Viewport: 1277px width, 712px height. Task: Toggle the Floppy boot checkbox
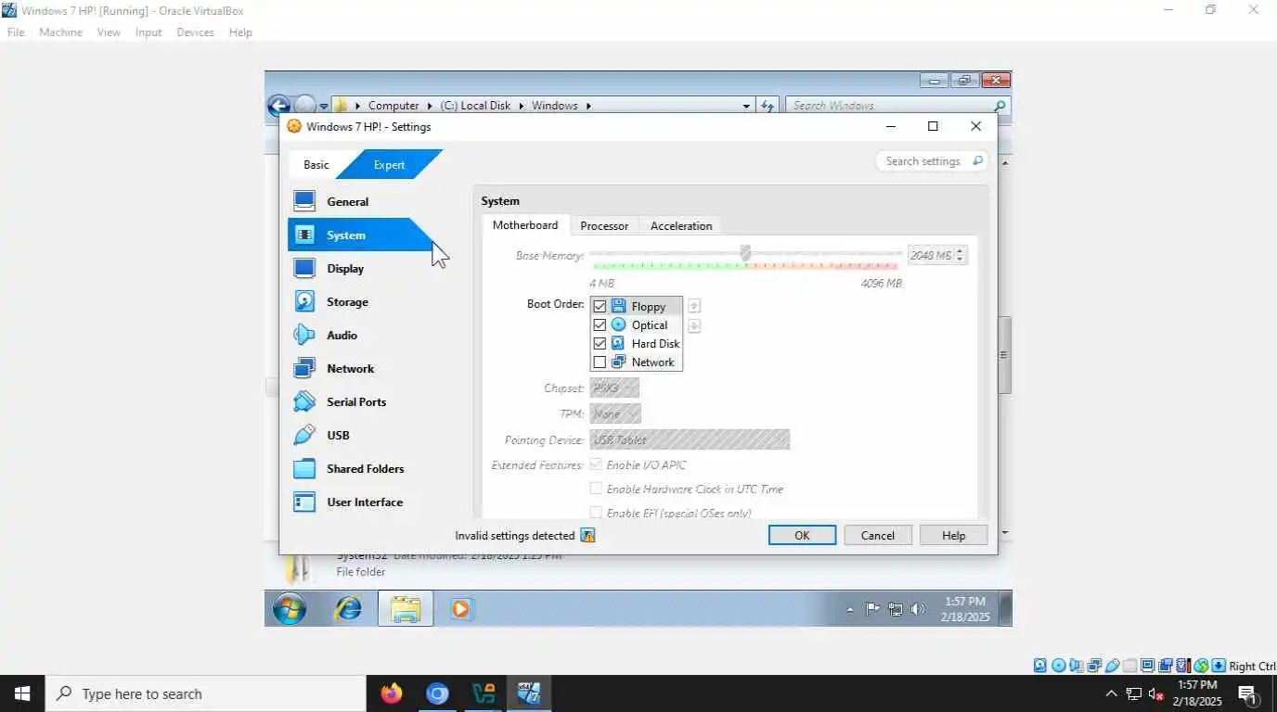[600, 306]
